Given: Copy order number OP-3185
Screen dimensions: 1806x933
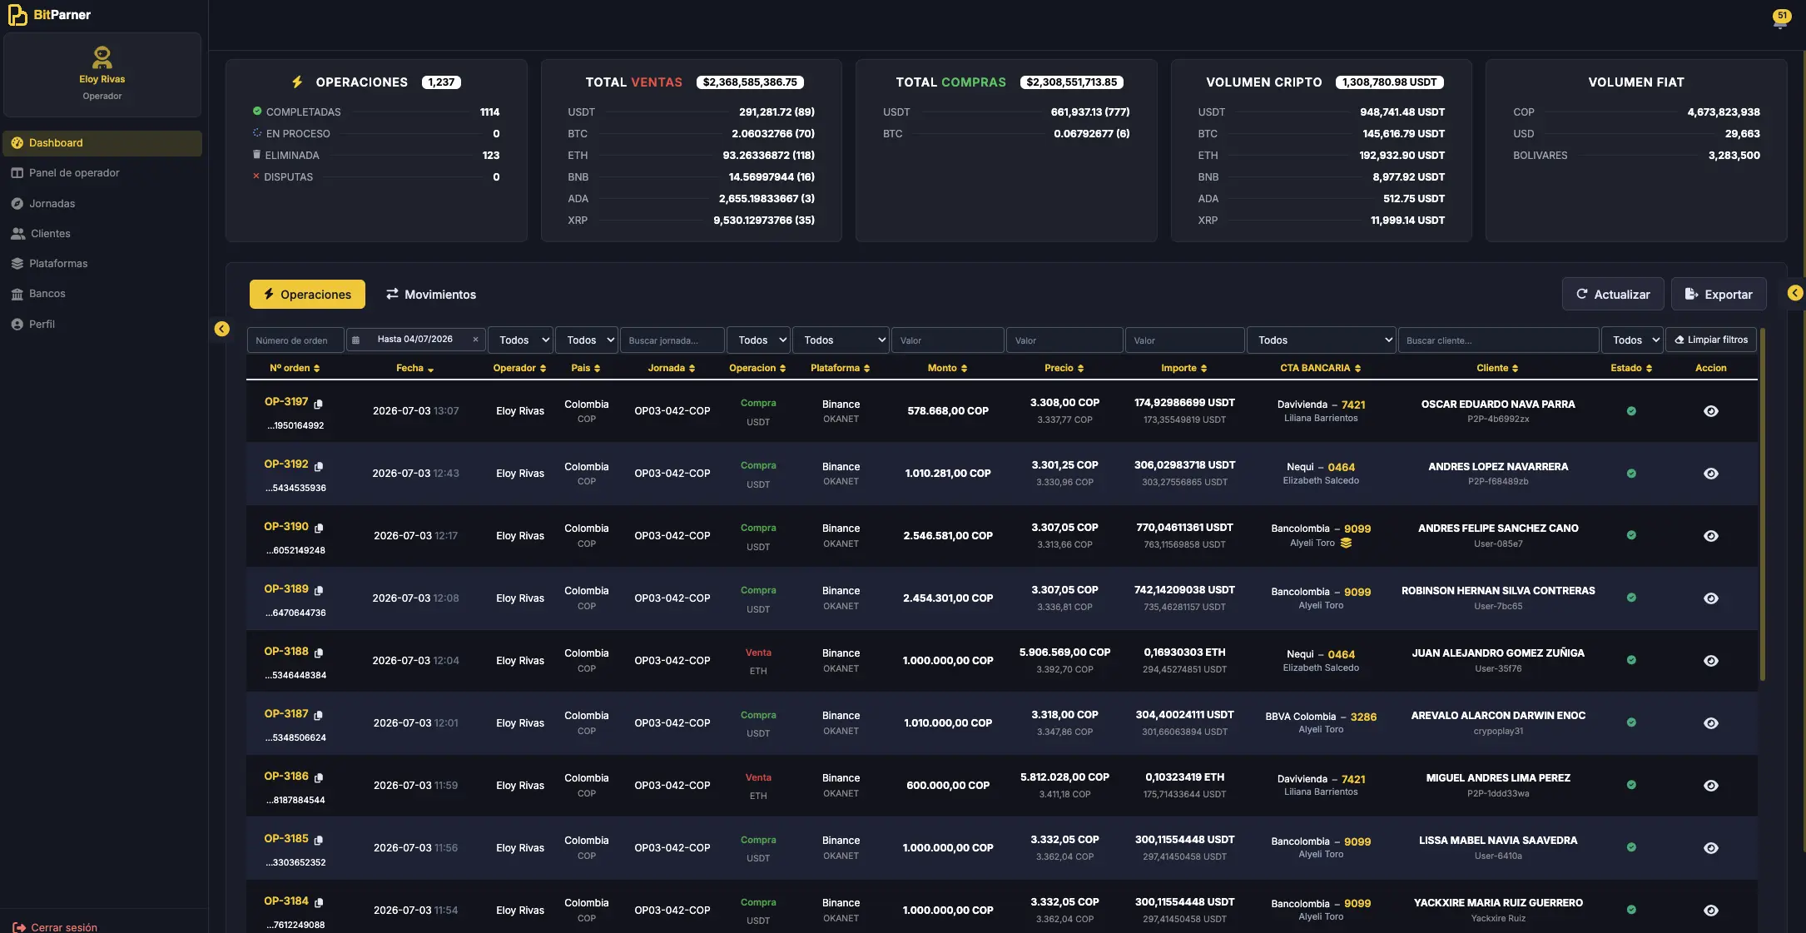Looking at the screenshot, I should point(318,841).
